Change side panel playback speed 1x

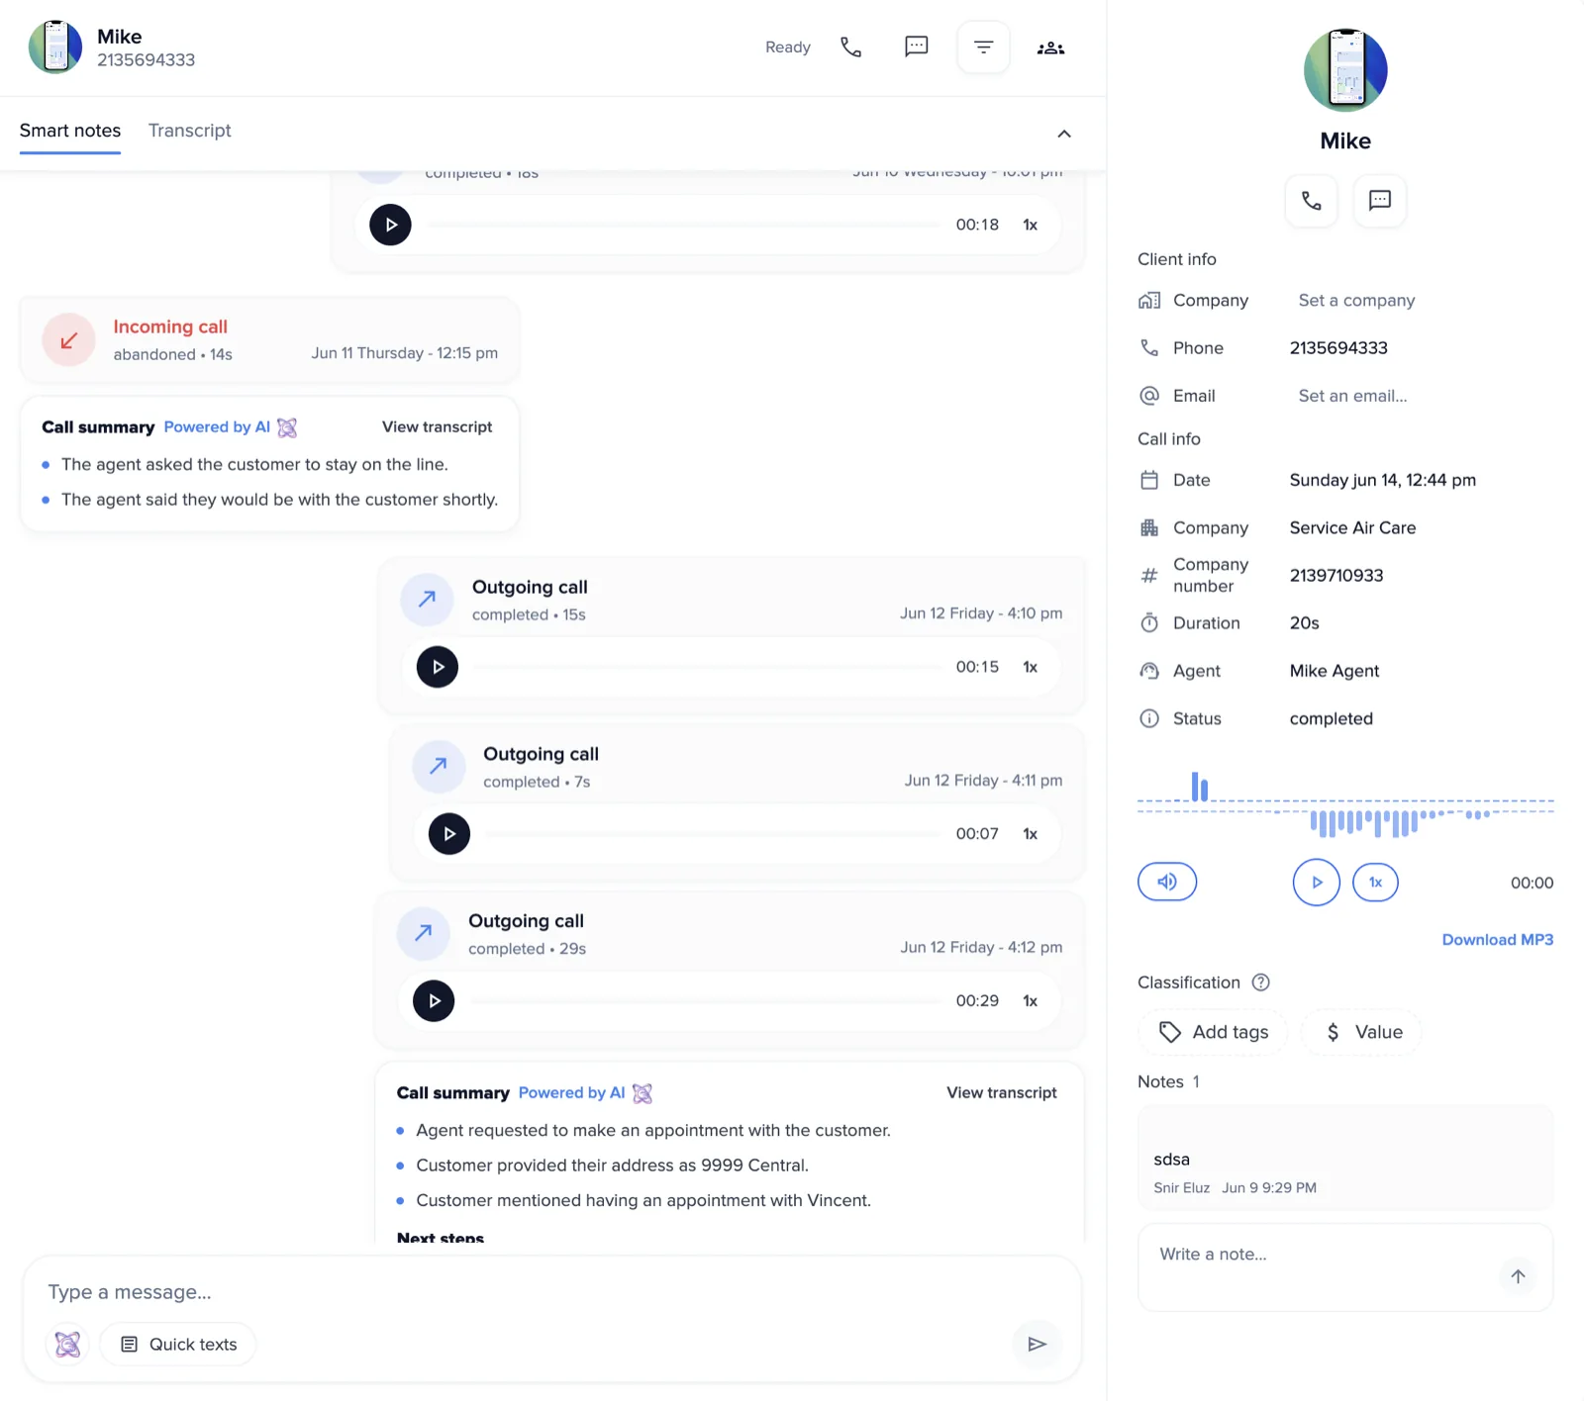coord(1375,883)
